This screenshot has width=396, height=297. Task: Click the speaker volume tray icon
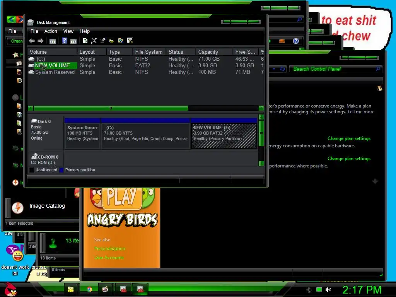[x=328, y=290]
